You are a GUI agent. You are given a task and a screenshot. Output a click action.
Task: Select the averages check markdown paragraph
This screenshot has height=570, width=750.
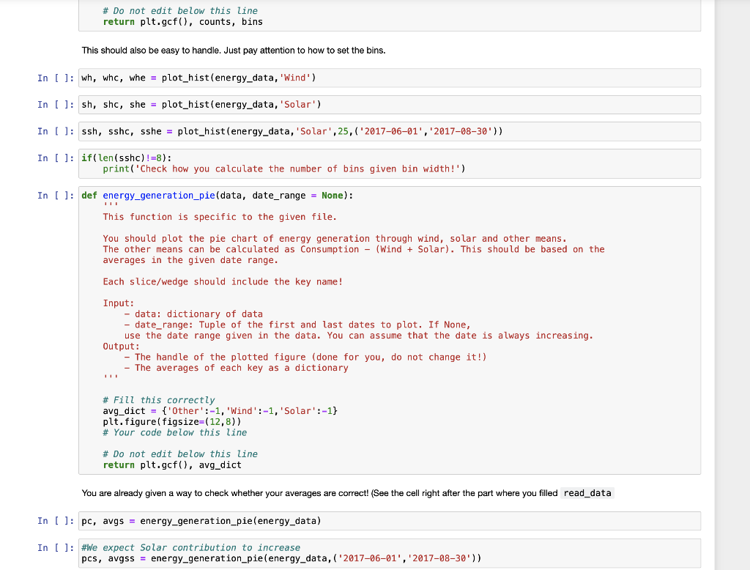[x=293, y=493]
